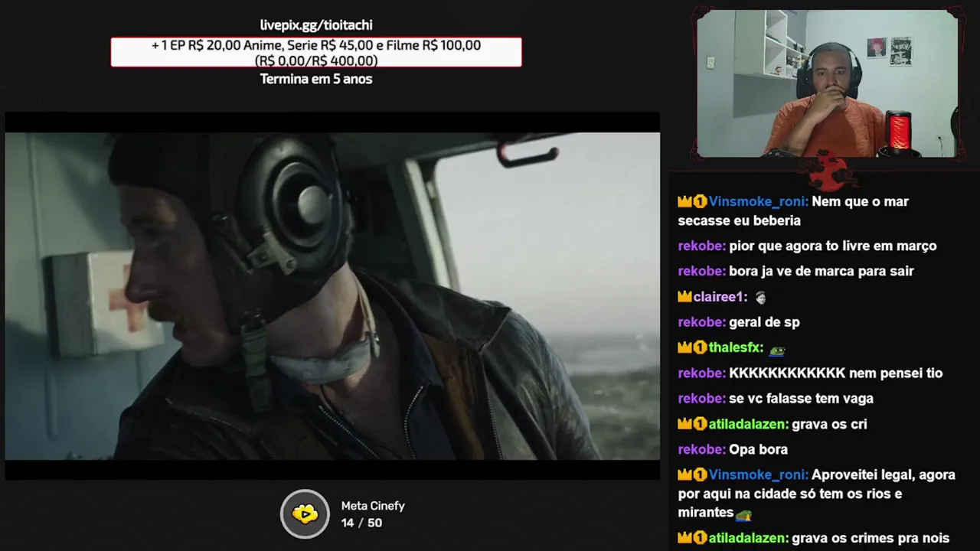Screen dimensions: 980x551
Task: Click number-one badge beside thalesfx username
Action: [x=700, y=347]
